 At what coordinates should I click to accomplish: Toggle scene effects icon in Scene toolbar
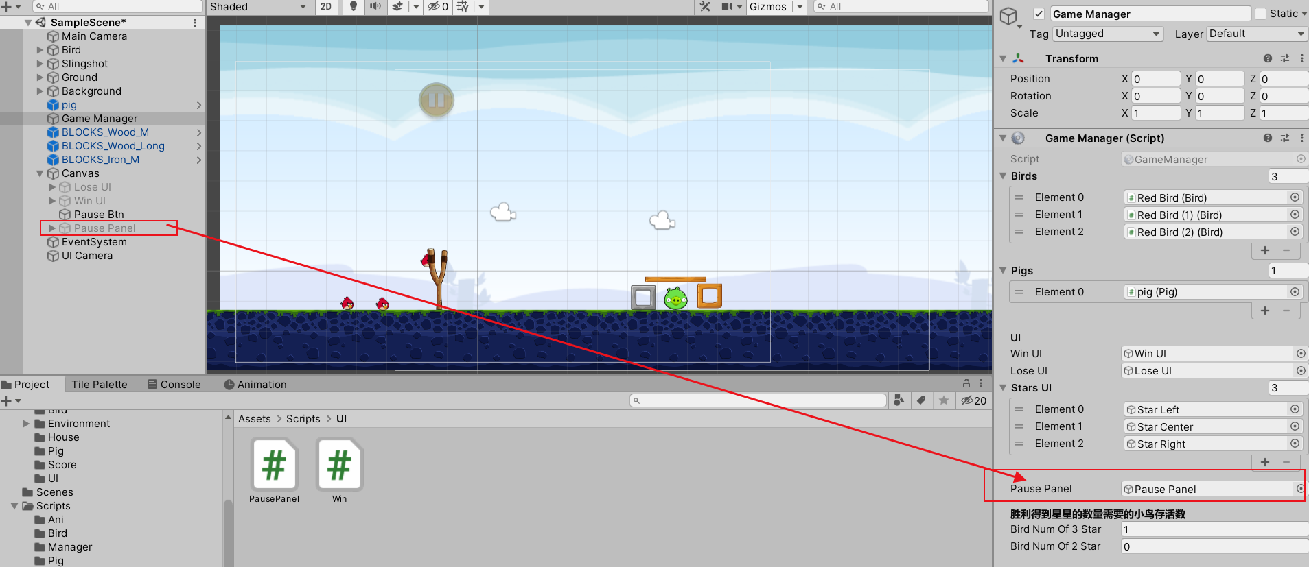(397, 6)
